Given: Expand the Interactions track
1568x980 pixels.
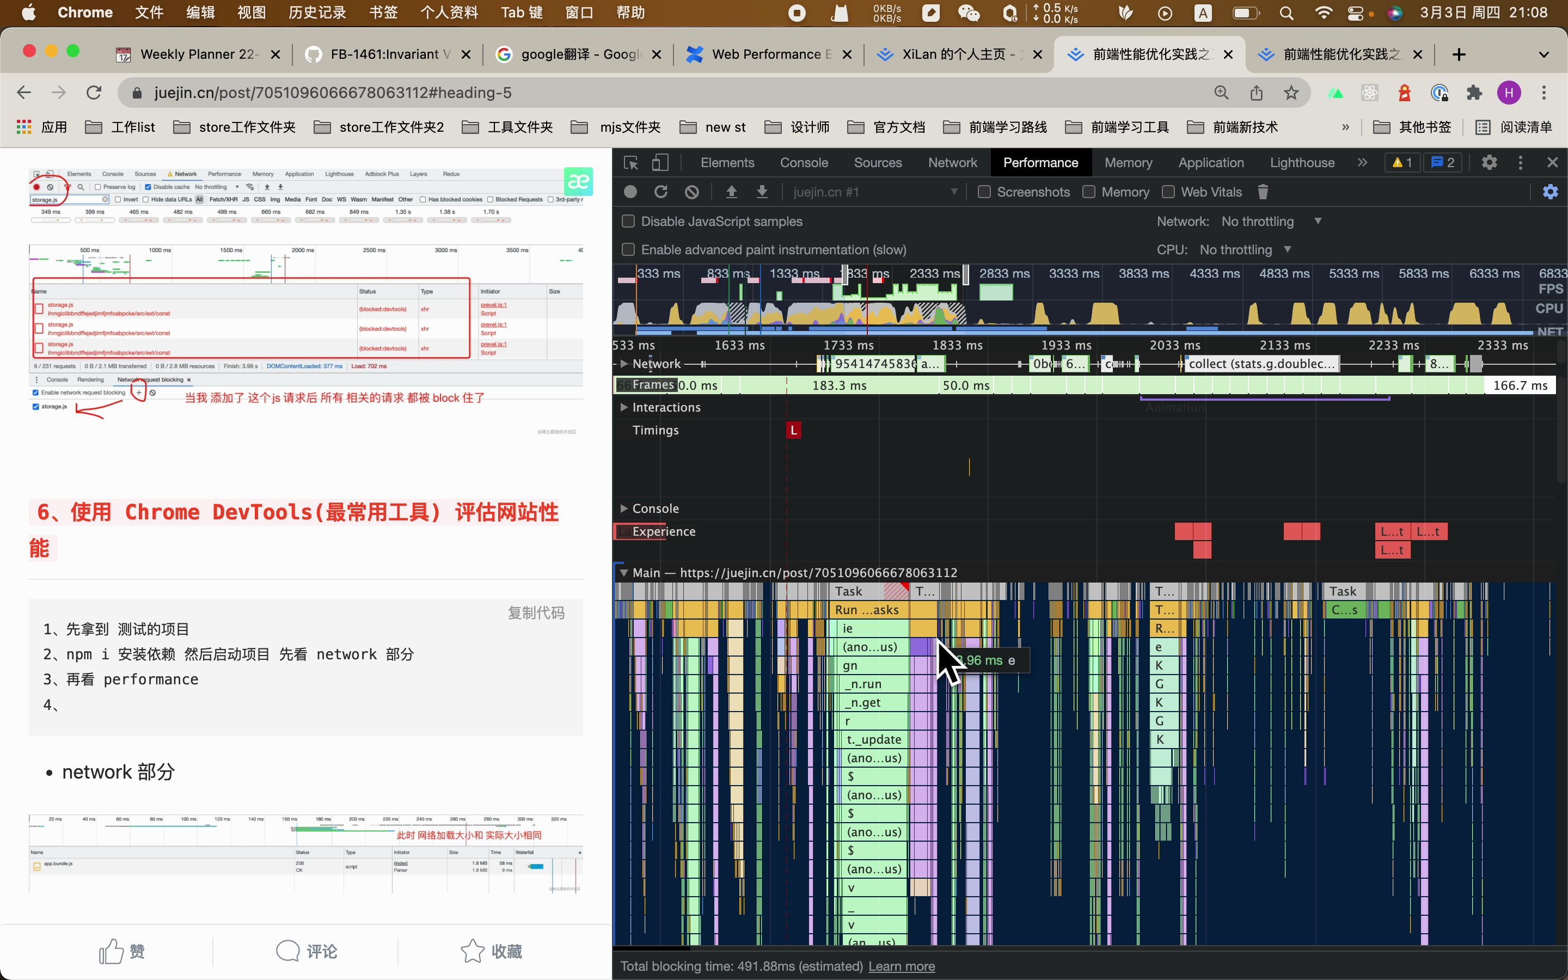Looking at the screenshot, I should (623, 407).
